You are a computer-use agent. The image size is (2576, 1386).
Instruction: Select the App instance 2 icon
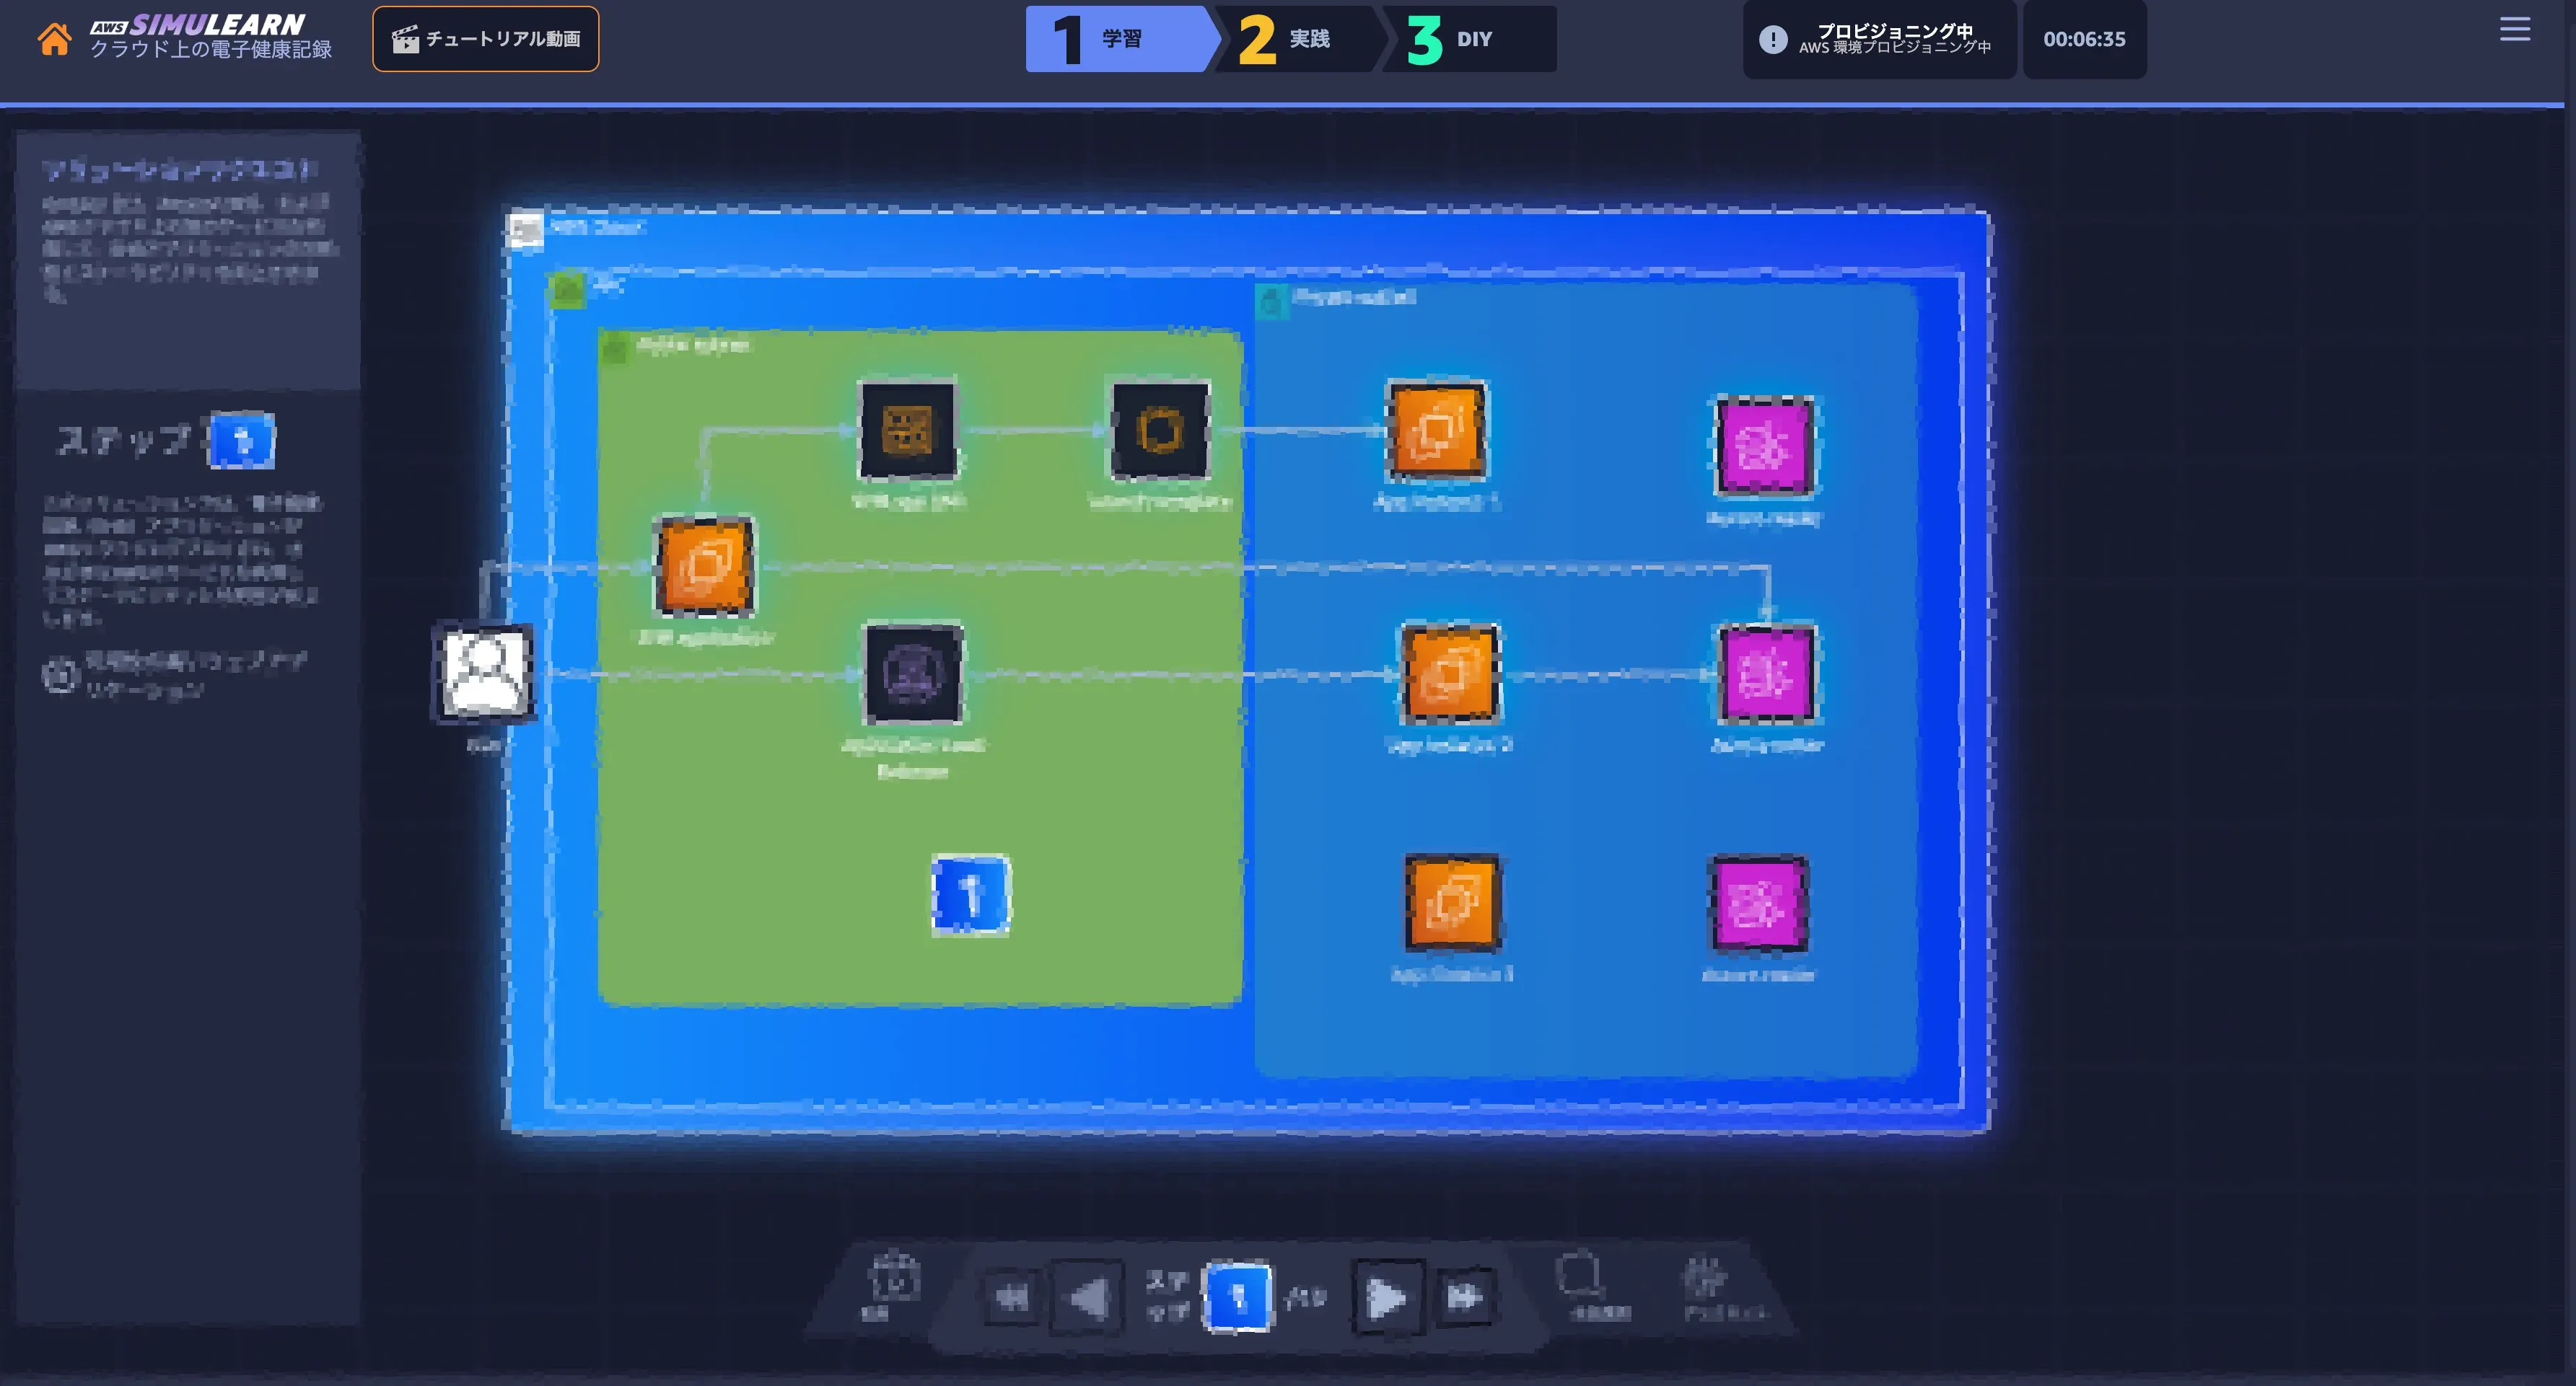[1450, 673]
